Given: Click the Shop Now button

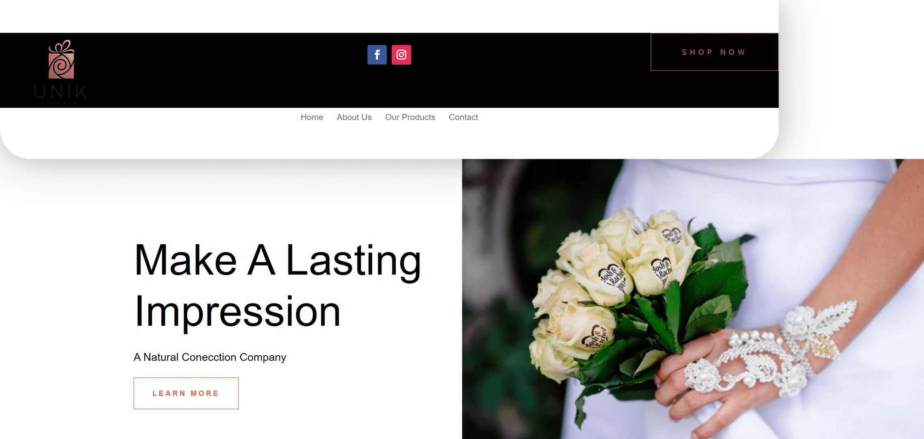Looking at the screenshot, I should pos(714,52).
